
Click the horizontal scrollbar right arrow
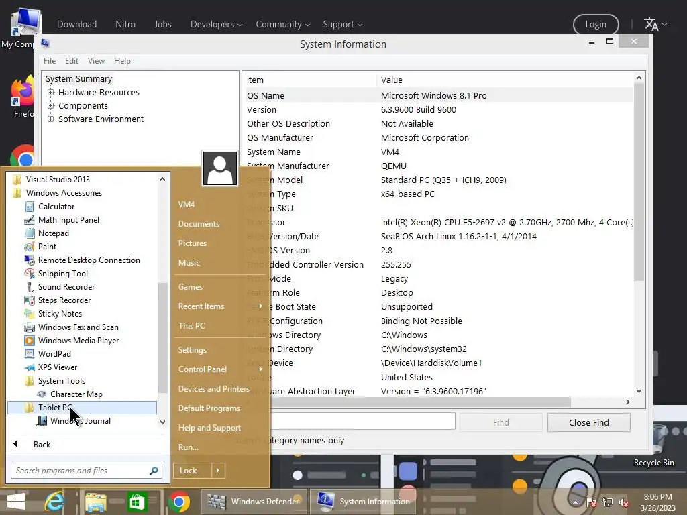click(x=627, y=402)
